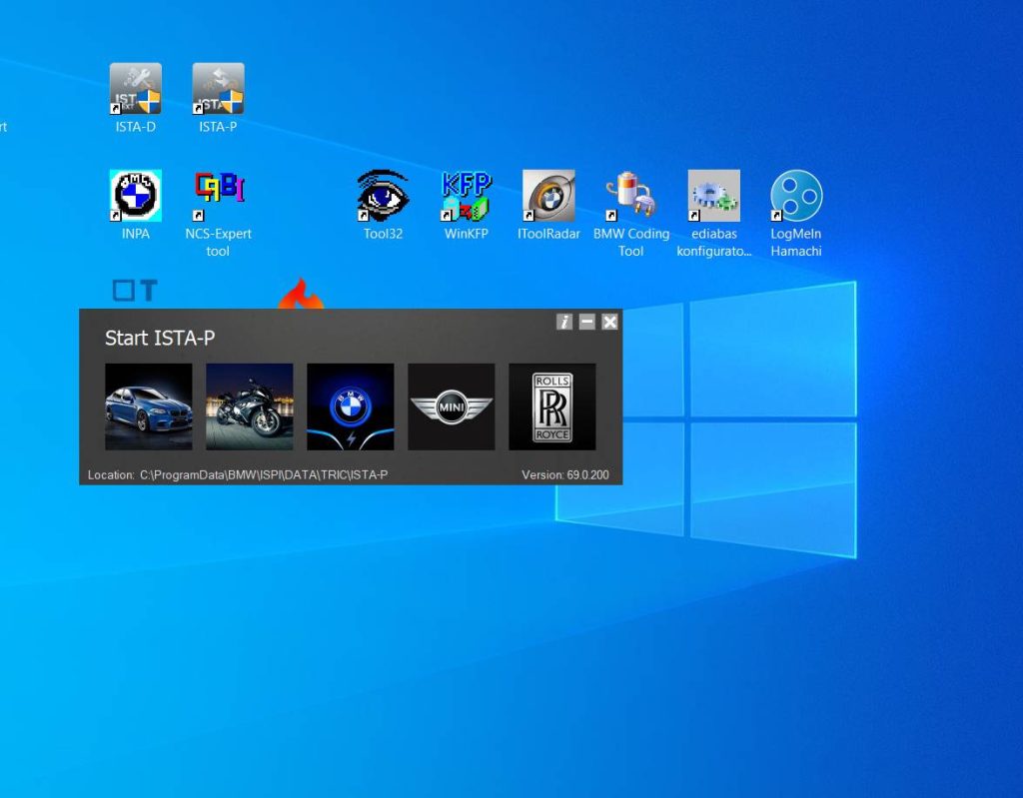Click the info button in ISTA-P launcher
1023x798 pixels.
click(564, 322)
